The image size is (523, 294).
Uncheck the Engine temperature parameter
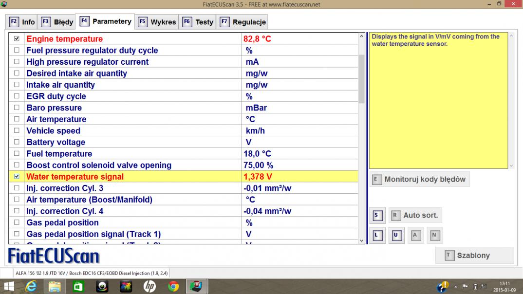pyautogui.click(x=17, y=38)
